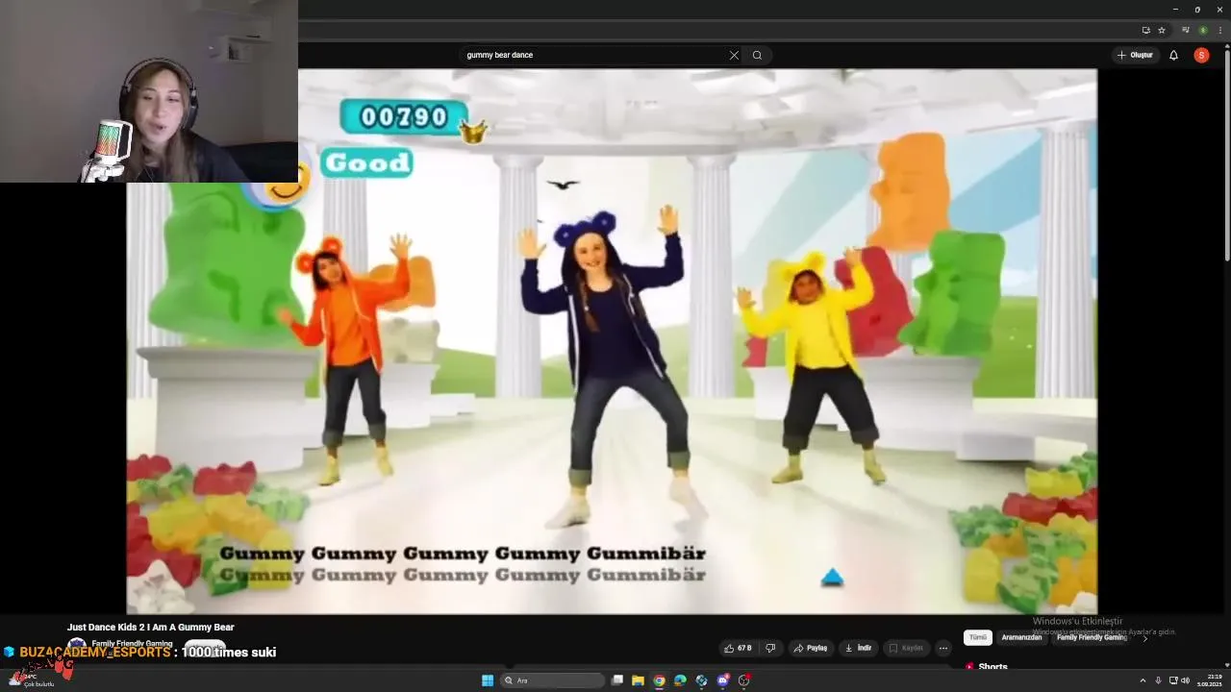
Task: Click the Family Friendly Gaming channel avatar
Action: click(77, 645)
